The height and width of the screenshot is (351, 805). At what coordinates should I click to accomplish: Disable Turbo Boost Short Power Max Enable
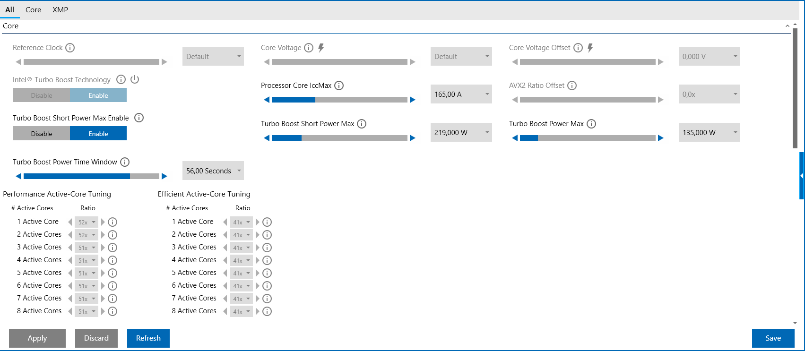42,134
